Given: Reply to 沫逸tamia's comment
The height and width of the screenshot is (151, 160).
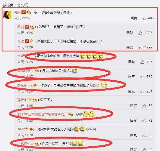Looking at the screenshot, I should point(131,91).
